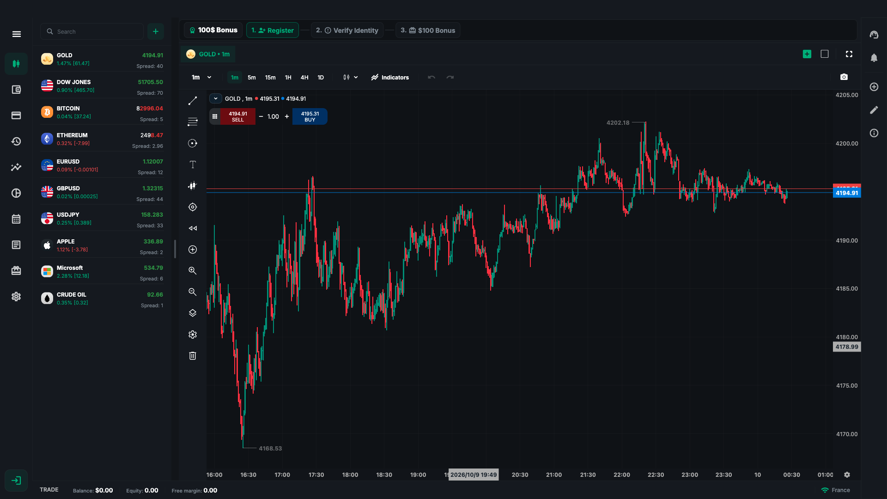Decrease trade volume with minus
Viewport: 887px width, 499px height.
261,116
